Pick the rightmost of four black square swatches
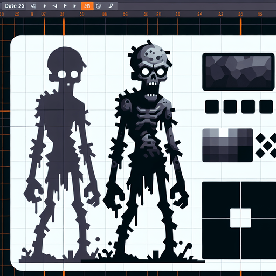 tap(266, 107)
